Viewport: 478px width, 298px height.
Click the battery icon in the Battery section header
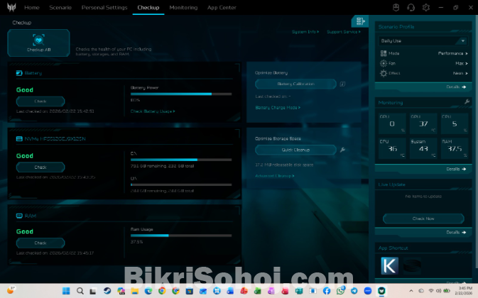pyautogui.click(x=19, y=73)
